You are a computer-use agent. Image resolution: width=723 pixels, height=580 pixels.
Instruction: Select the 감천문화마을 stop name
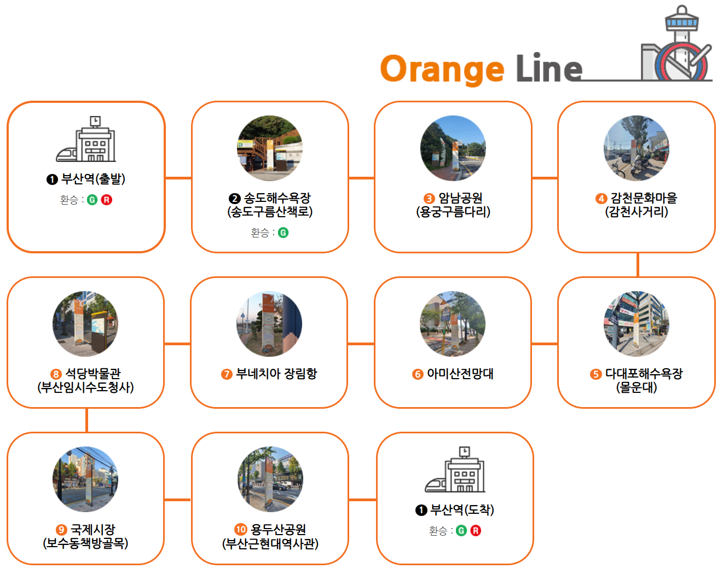click(x=644, y=198)
